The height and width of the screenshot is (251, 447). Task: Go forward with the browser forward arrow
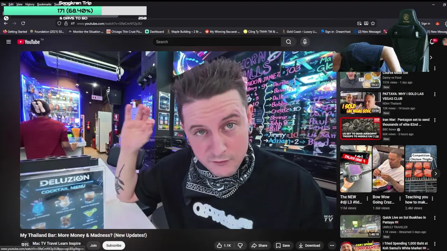(x=14, y=23)
